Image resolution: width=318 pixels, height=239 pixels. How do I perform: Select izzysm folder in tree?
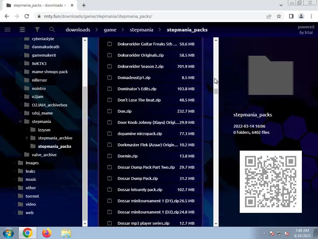[44, 130]
